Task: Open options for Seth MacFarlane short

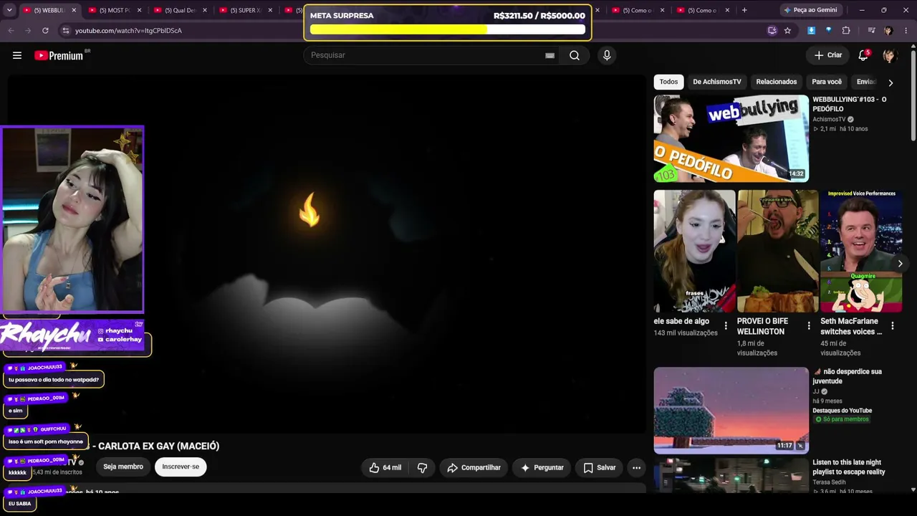Action: 892,326
